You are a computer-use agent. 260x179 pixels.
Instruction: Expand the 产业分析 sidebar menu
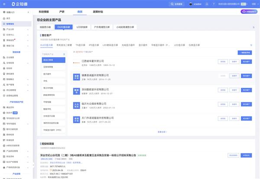click(29, 29)
